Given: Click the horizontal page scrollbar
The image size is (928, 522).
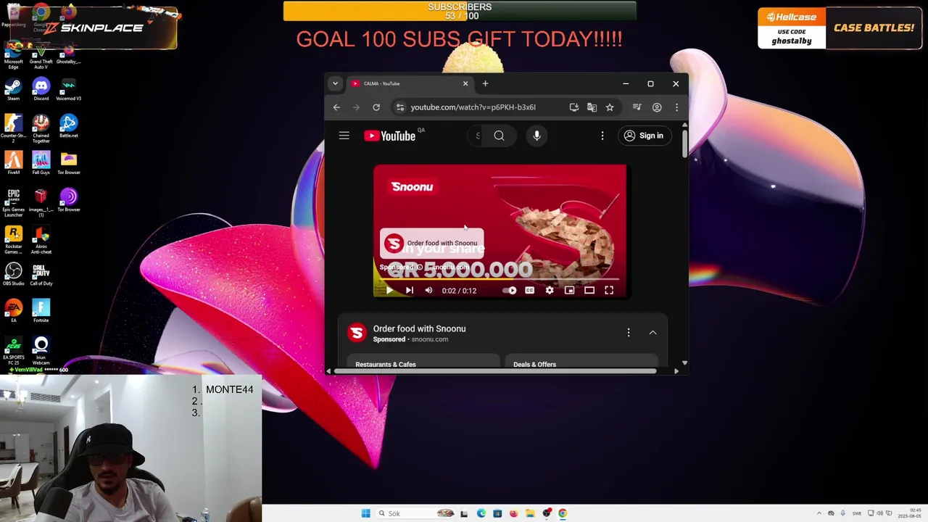Looking at the screenshot, I should tap(494, 371).
